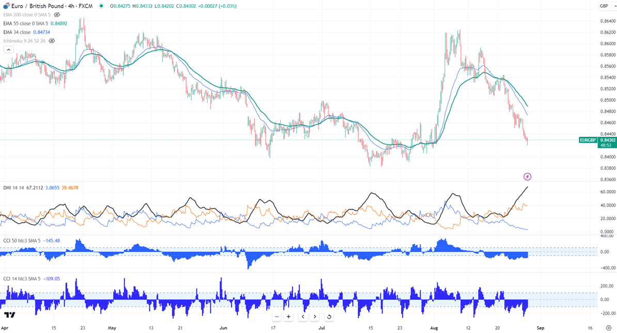Click the Aug label on the time axis
Viewport: 617px width, 333px height.
coord(434,328)
